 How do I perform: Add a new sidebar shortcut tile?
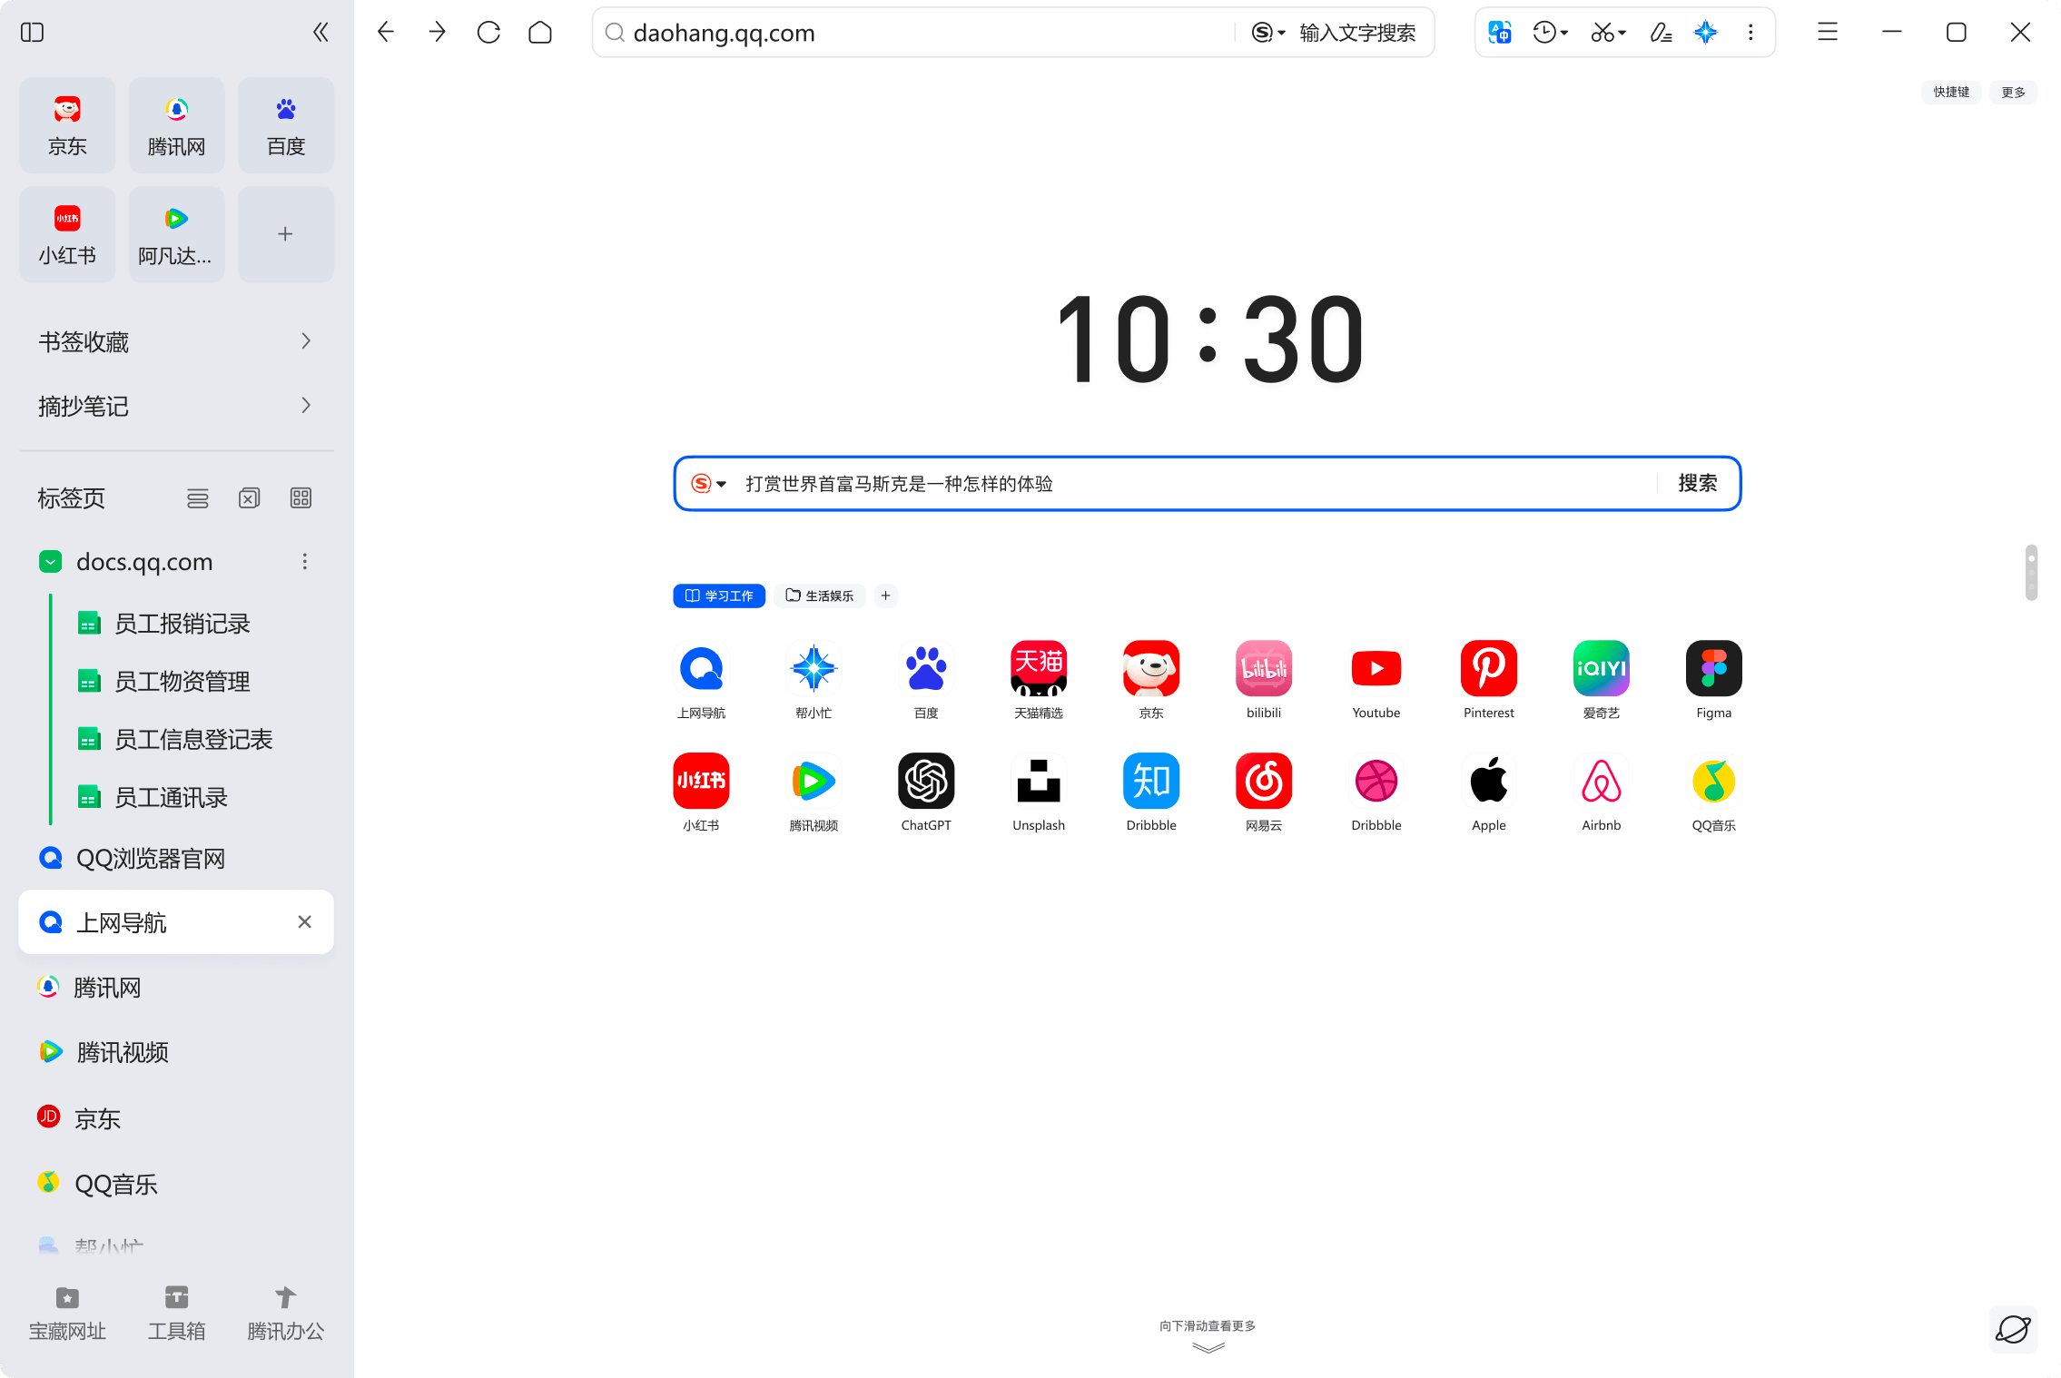click(x=286, y=234)
